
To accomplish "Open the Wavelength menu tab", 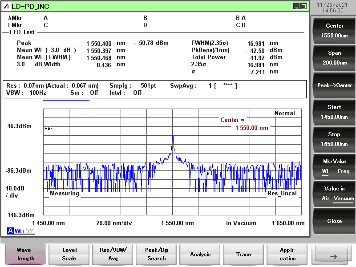I will pyautogui.click(x=26, y=255).
